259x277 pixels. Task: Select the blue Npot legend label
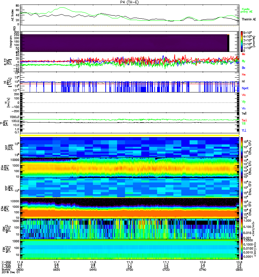click(245, 88)
